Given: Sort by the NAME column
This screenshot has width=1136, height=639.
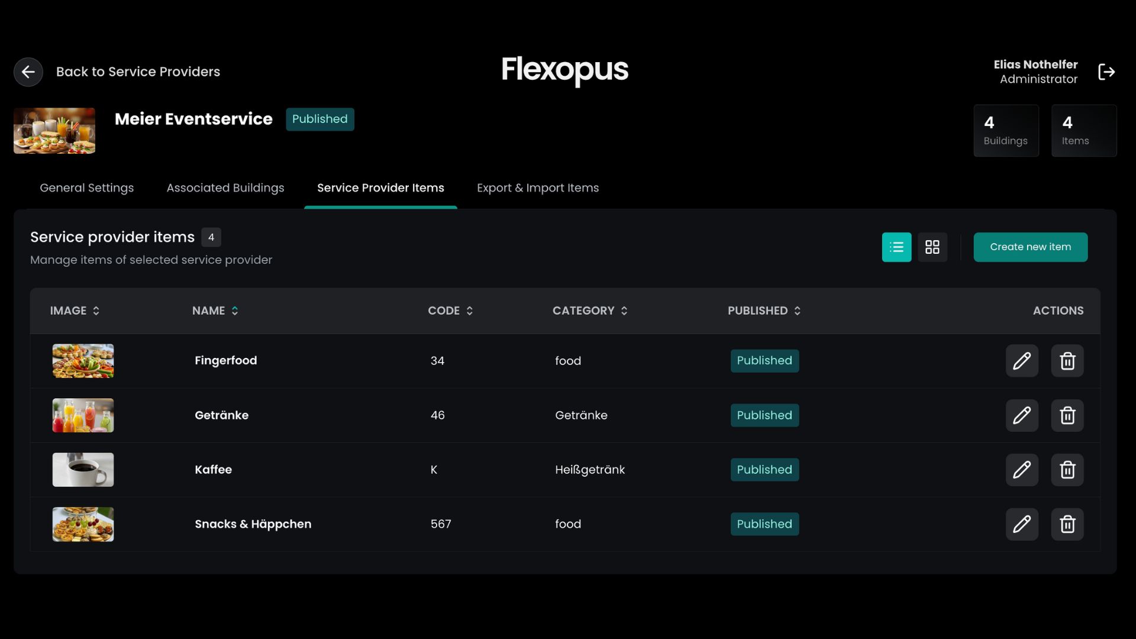Looking at the screenshot, I should point(215,311).
